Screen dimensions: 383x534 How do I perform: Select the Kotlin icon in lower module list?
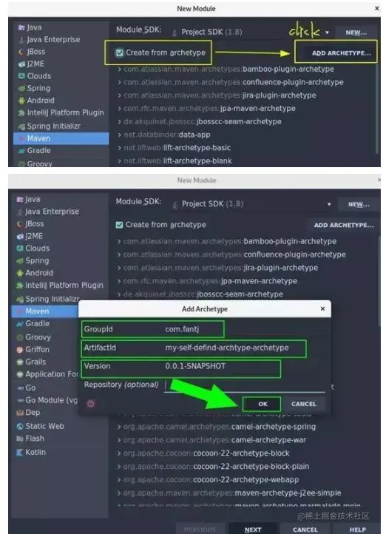point(20,452)
